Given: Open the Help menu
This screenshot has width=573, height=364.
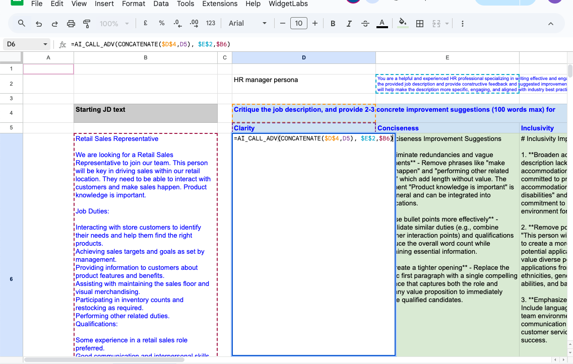Looking at the screenshot, I should [x=253, y=4].
